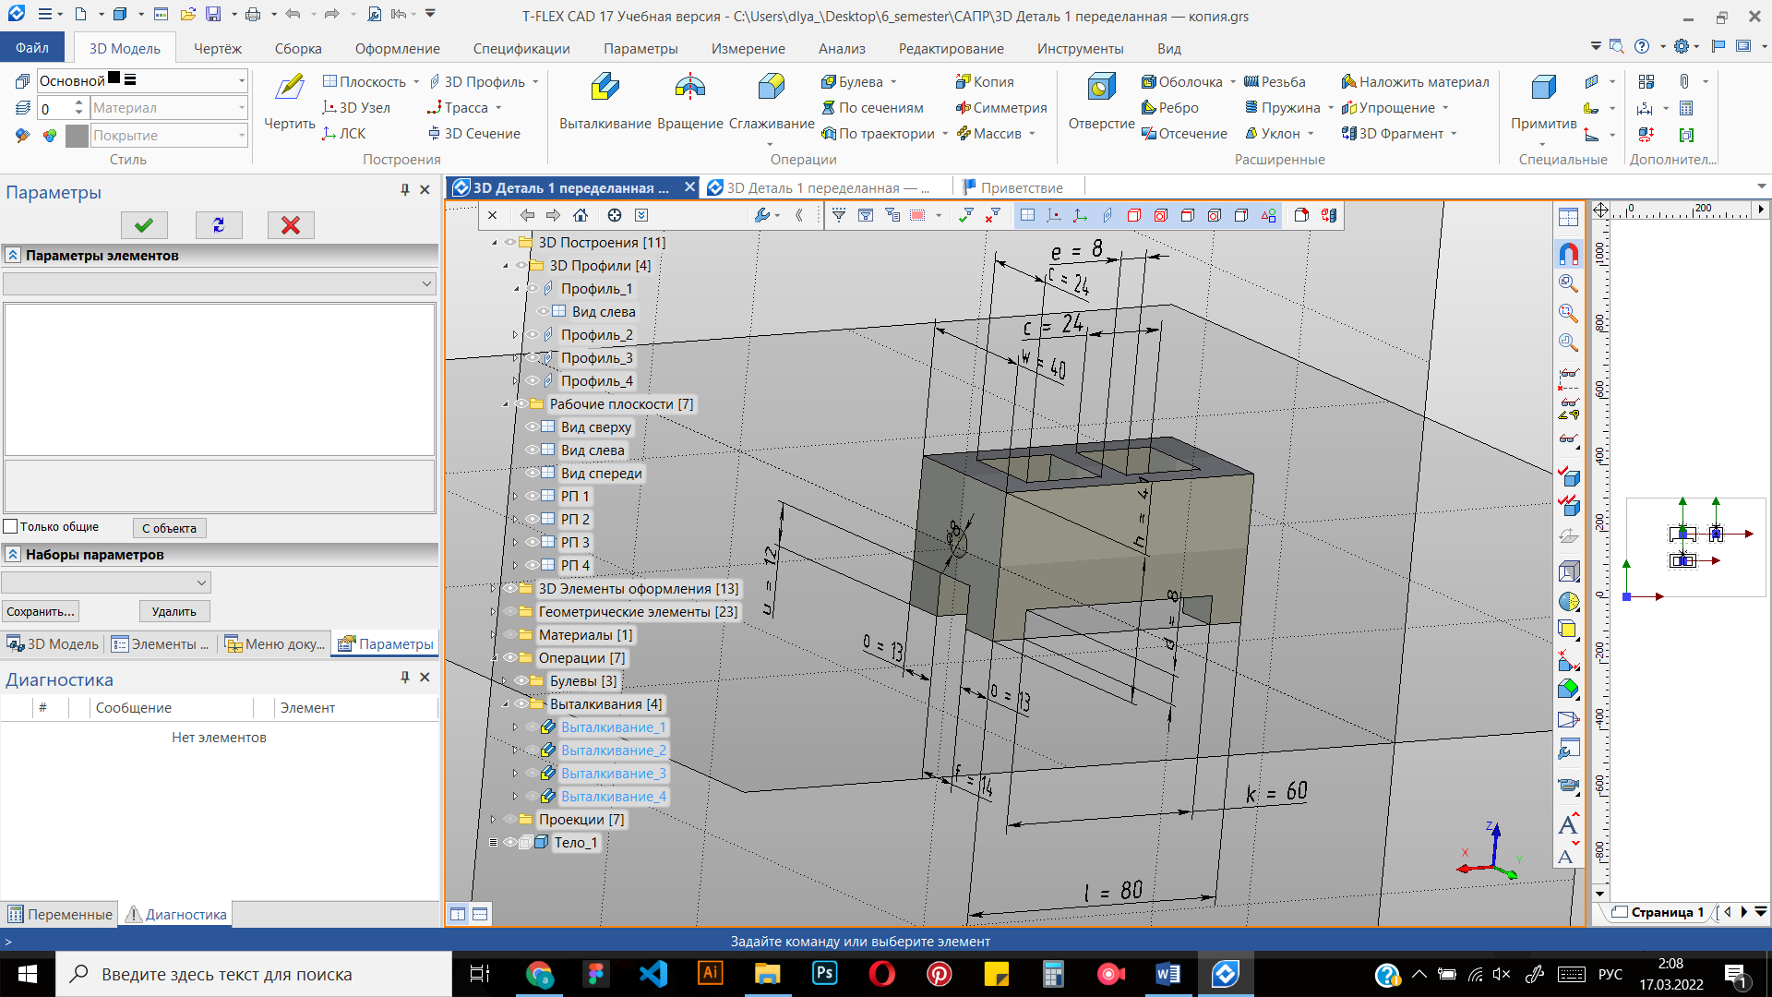
Task: Expand the Проекции tree node
Action: pyautogui.click(x=494, y=820)
